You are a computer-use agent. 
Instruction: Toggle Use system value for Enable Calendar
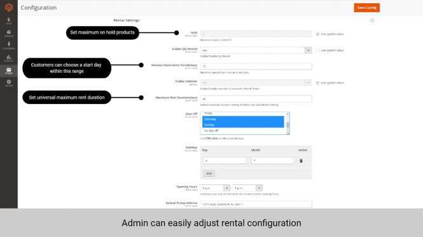pos(317,83)
